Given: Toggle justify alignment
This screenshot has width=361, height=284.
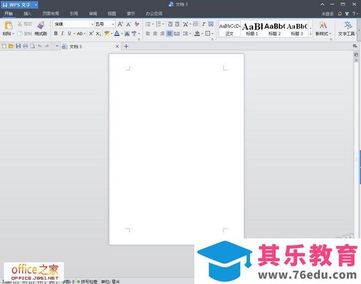Looking at the screenshot, I should [x=169, y=34].
